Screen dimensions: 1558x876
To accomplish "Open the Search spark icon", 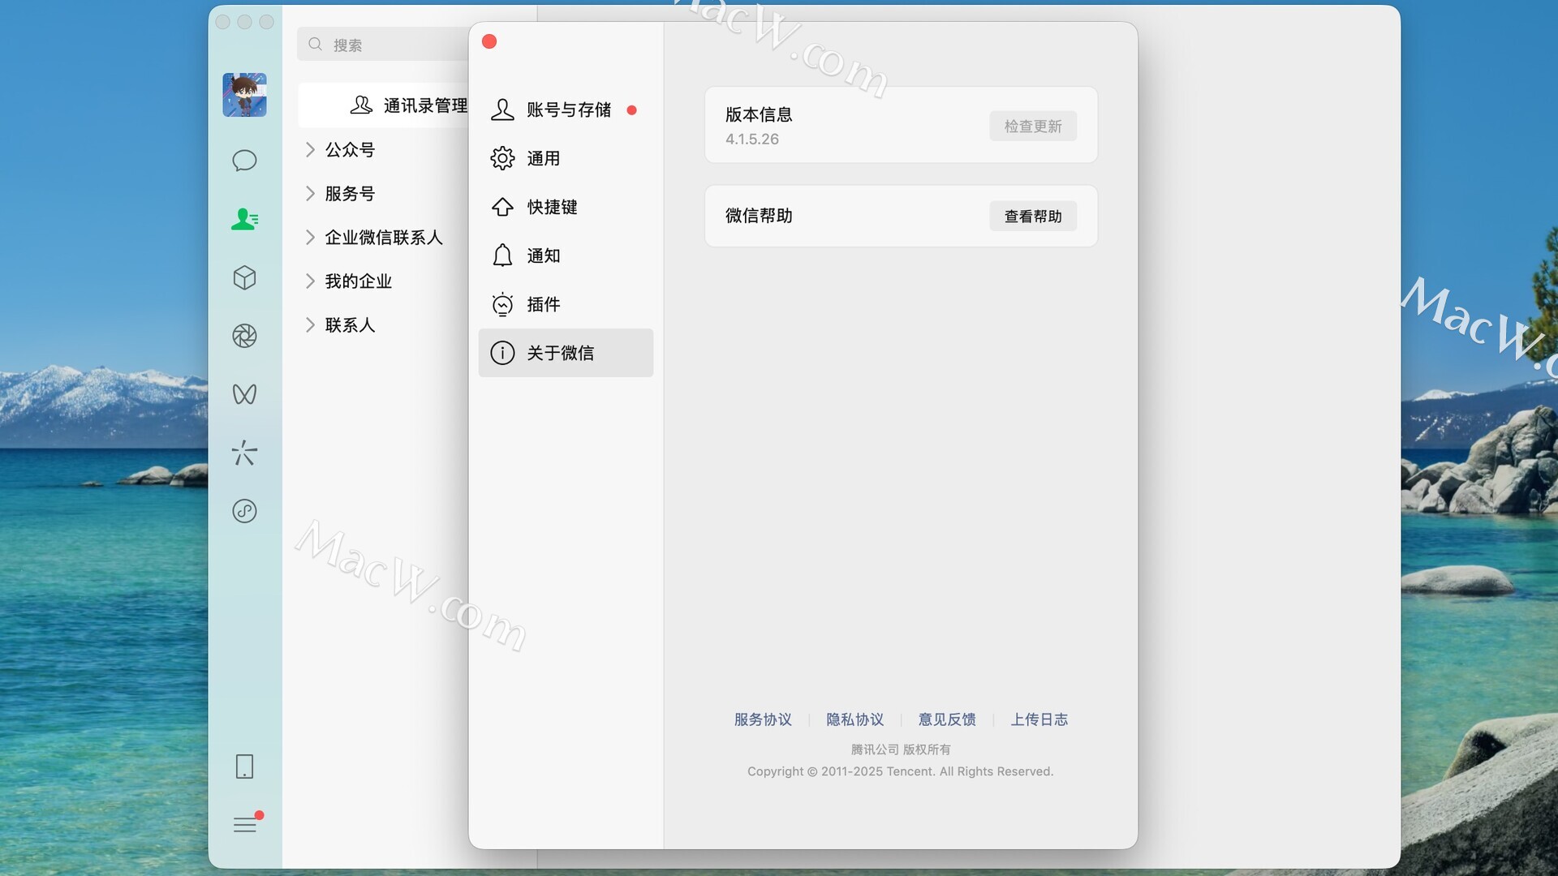I will [x=244, y=453].
